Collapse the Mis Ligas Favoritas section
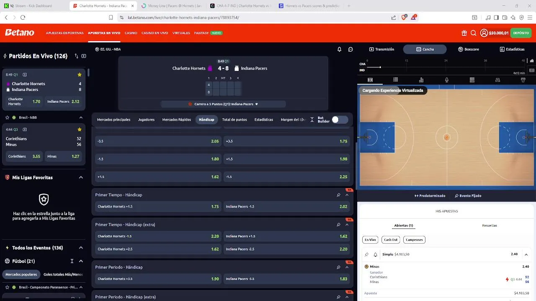 tap(81, 178)
